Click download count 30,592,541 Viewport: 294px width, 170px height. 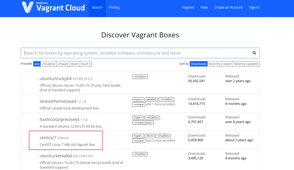196,81
